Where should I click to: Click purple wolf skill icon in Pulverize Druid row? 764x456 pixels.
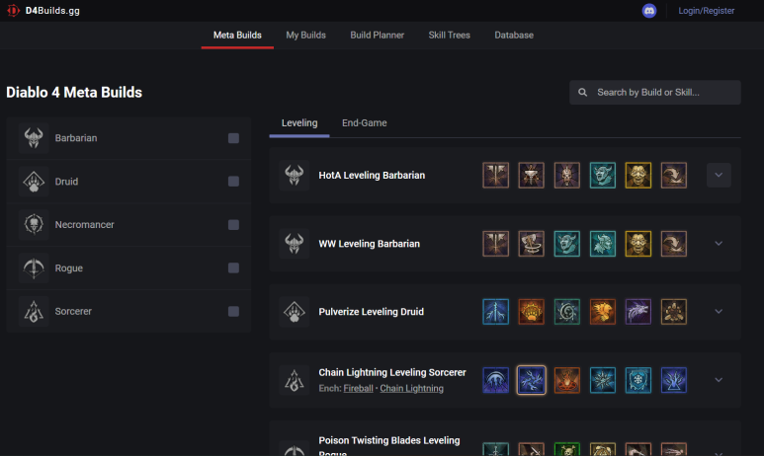[637, 312]
